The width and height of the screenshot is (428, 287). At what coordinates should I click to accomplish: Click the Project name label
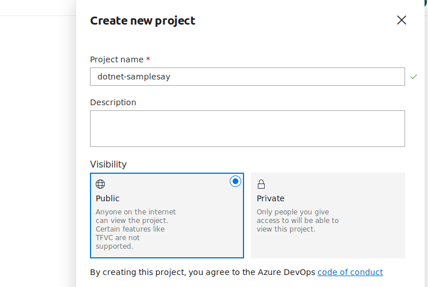pyautogui.click(x=117, y=59)
